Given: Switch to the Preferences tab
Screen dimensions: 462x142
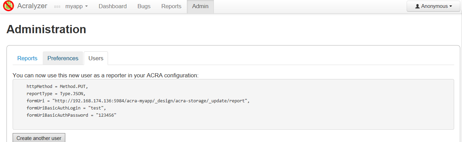Looking at the screenshot, I should coord(63,58).
